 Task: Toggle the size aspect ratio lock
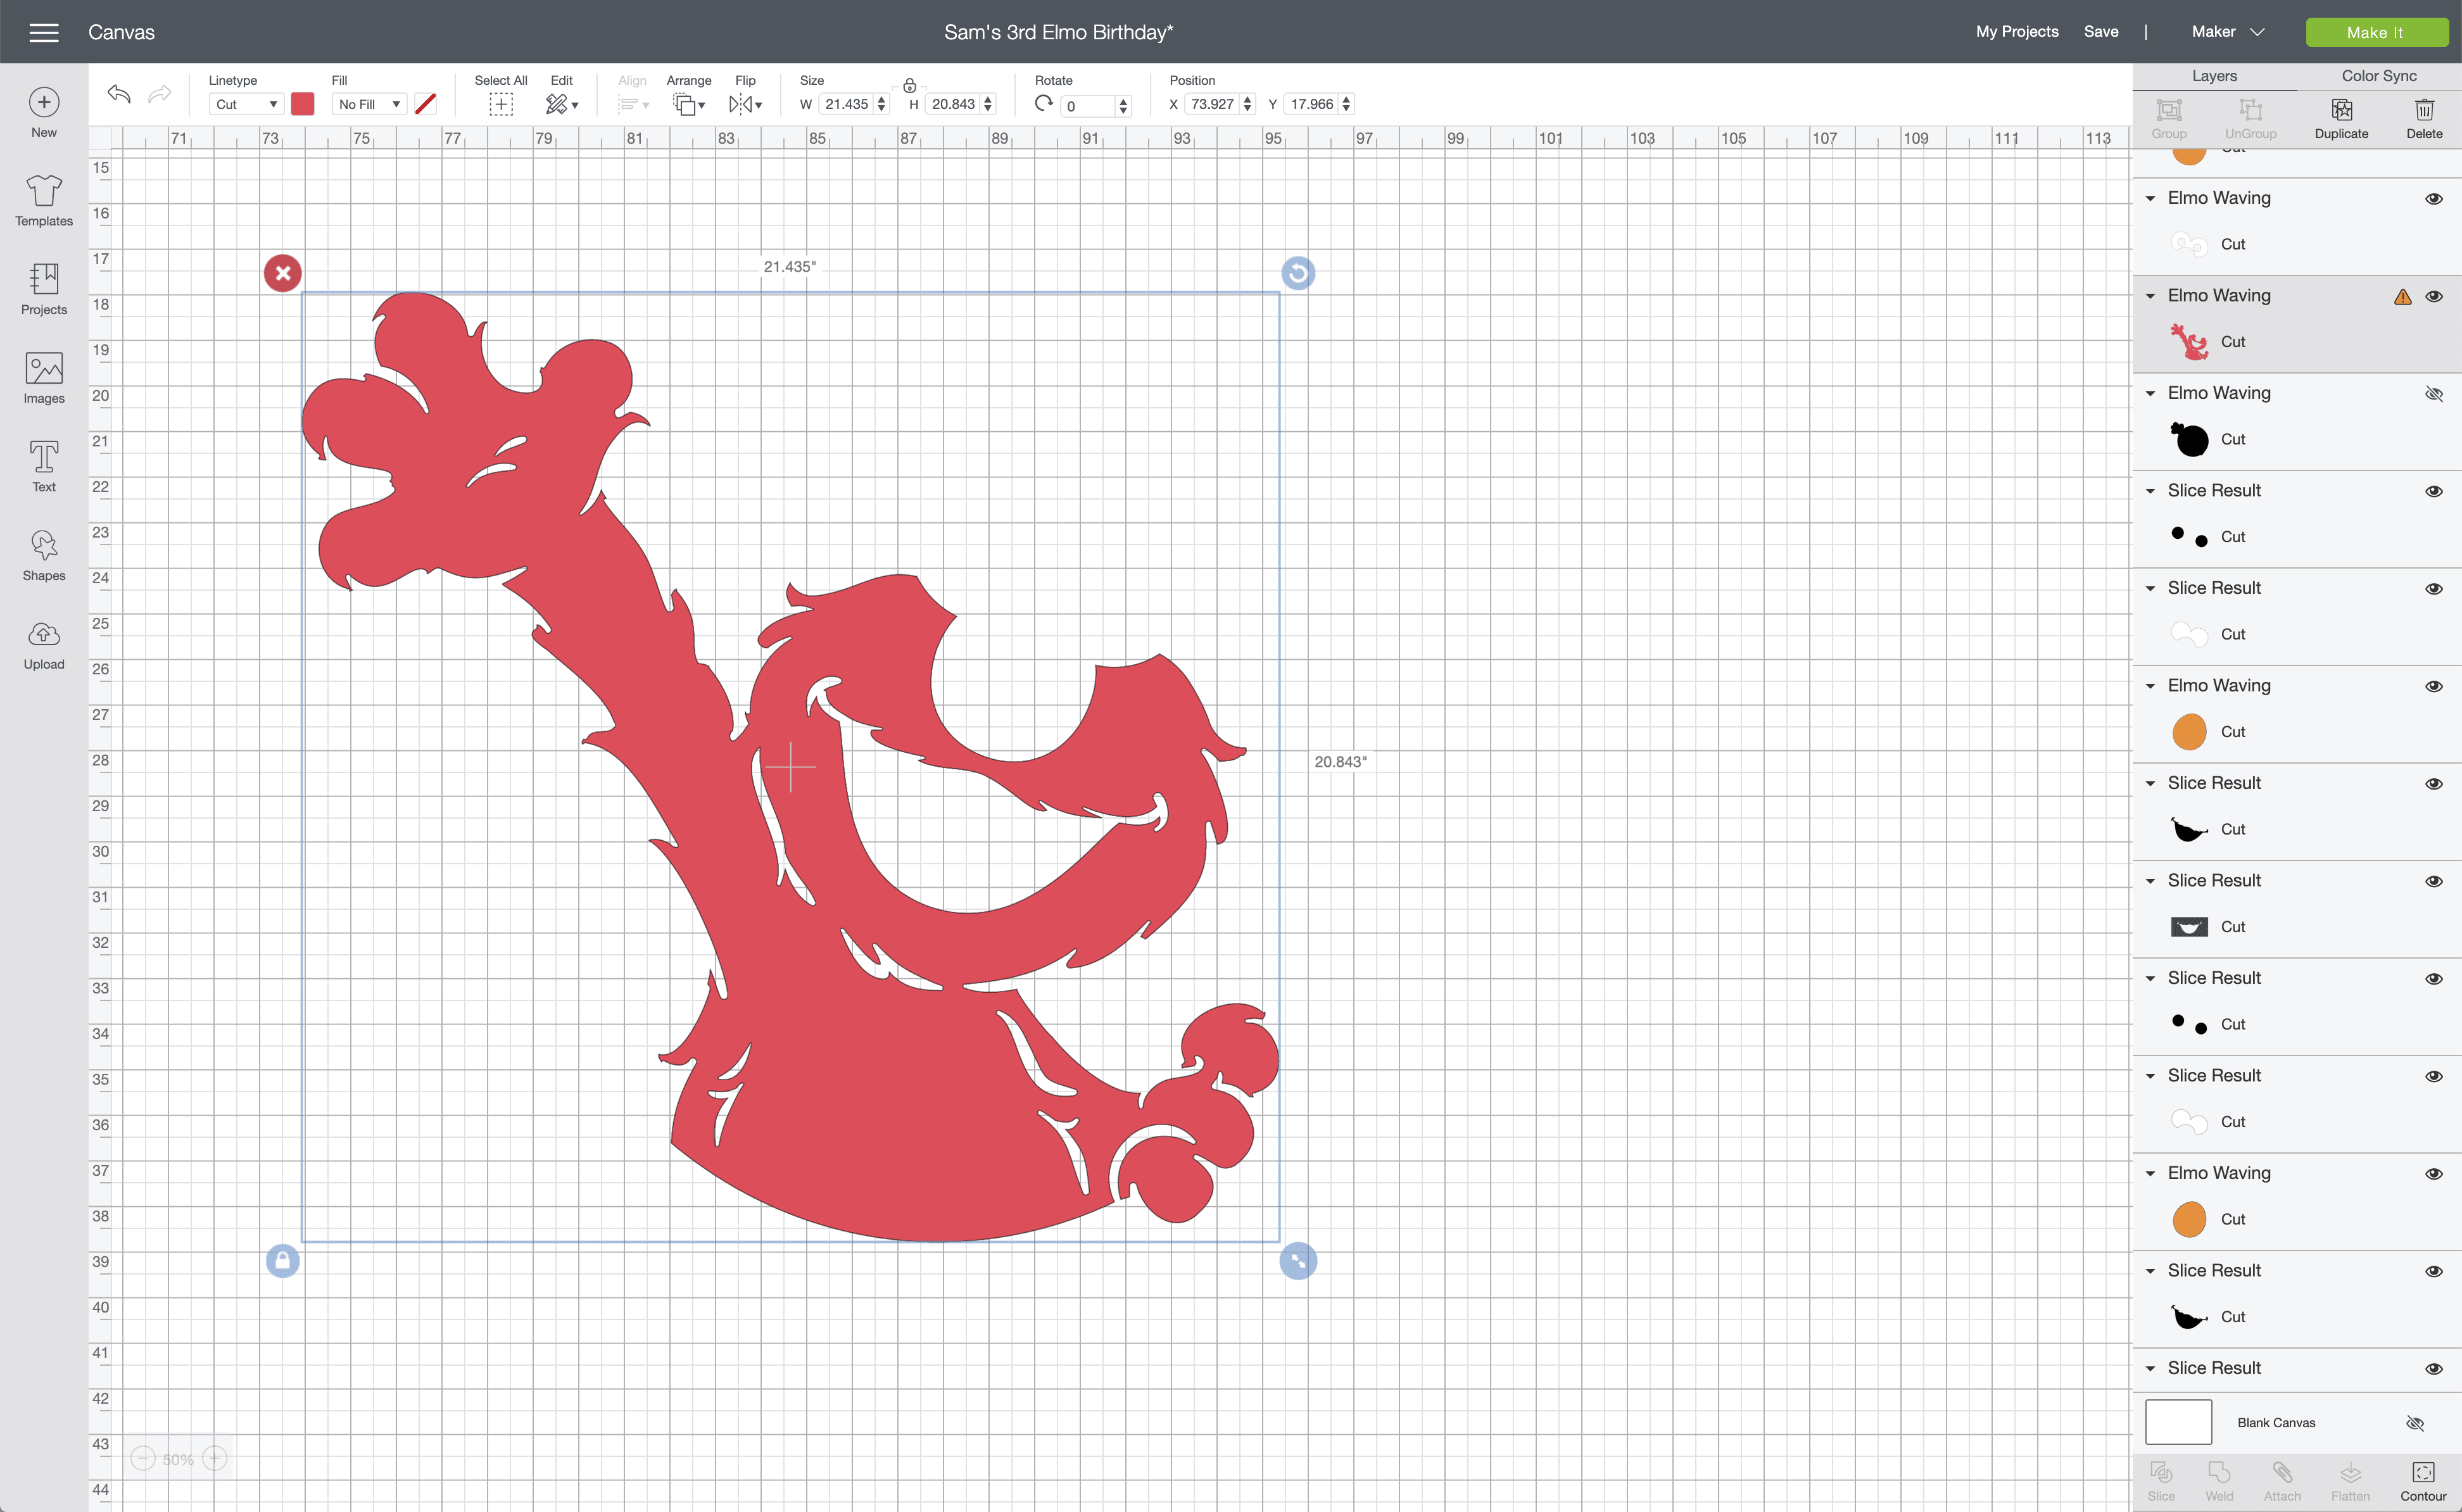(x=909, y=86)
